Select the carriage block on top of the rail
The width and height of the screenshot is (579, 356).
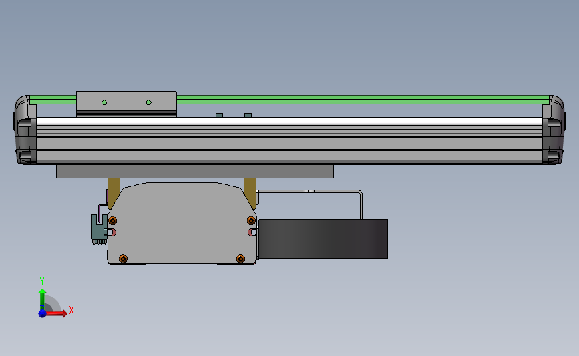(126, 104)
